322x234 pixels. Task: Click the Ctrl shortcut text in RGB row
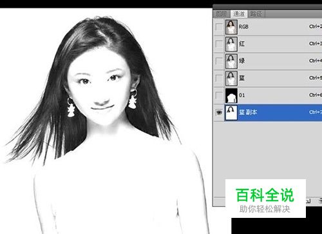click(316, 26)
